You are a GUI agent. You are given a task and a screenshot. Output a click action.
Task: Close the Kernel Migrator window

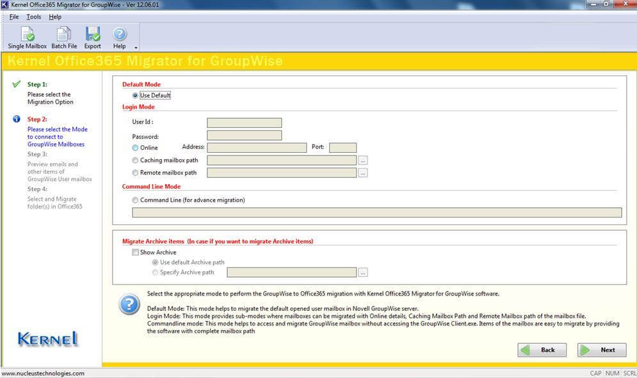[x=626, y=4]
